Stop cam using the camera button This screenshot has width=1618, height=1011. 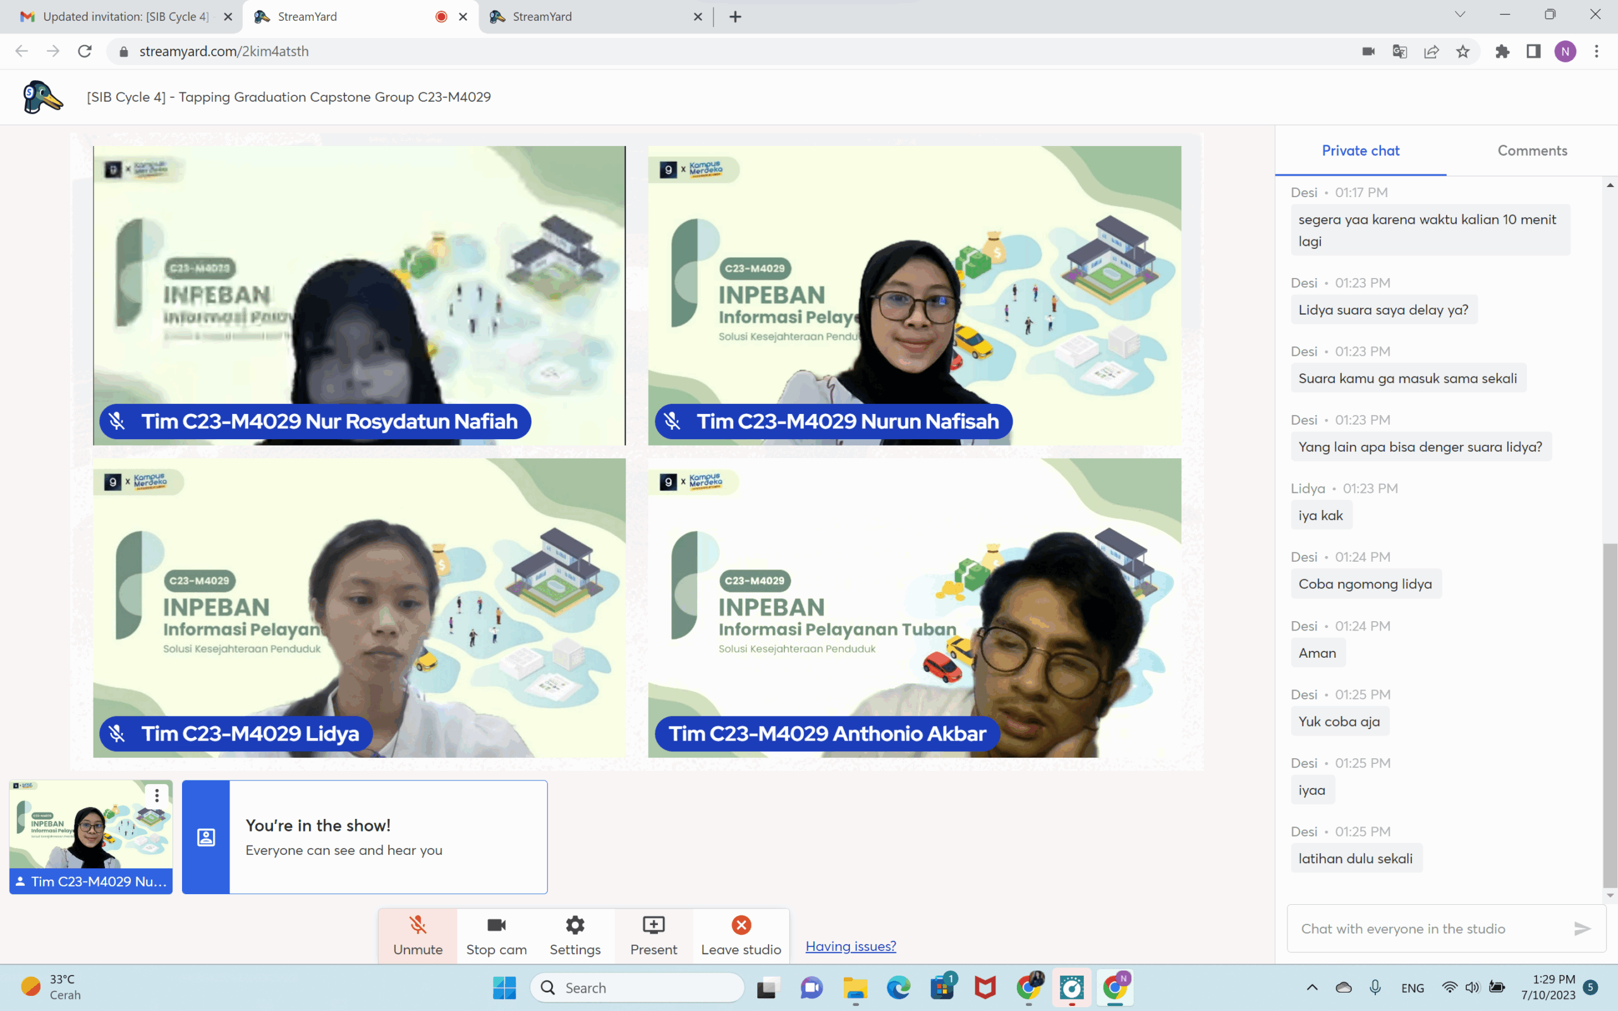pyautogui.click(x=496, y=935)
